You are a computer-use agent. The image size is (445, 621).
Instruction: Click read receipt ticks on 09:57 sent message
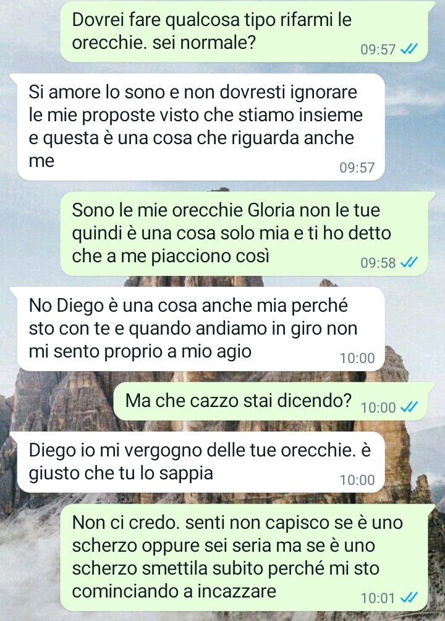[409, 49]
